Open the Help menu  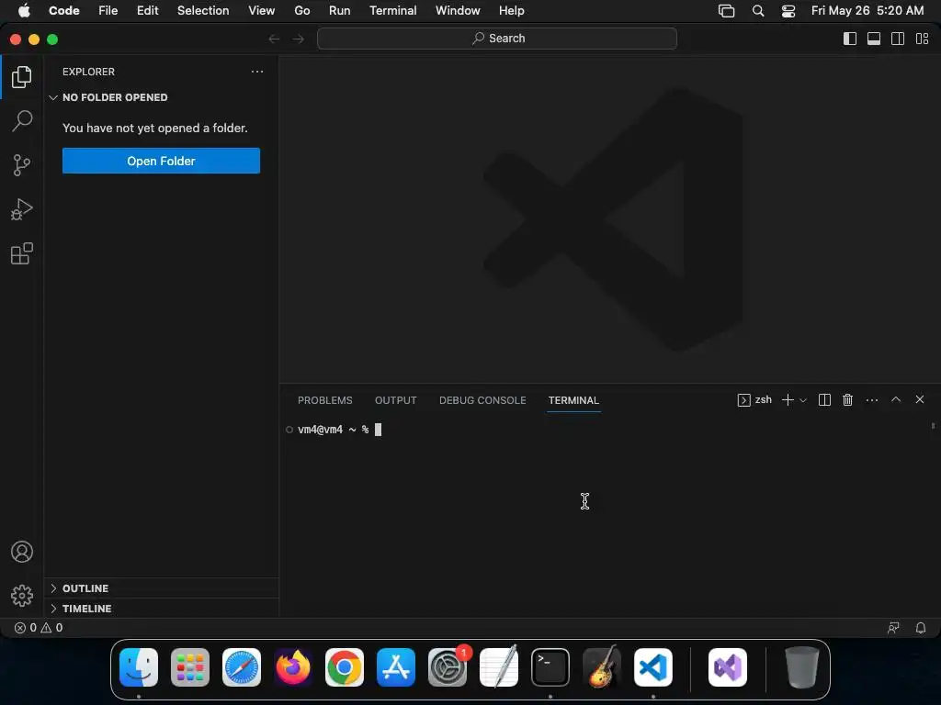511,11
